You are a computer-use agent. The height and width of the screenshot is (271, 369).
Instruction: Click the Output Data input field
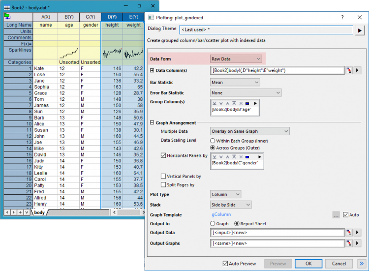click(x=277, y=233)
